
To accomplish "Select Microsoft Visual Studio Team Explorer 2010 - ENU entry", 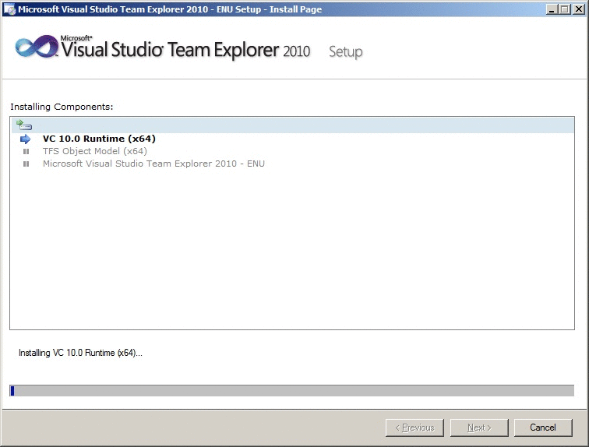I will point(153,164).
